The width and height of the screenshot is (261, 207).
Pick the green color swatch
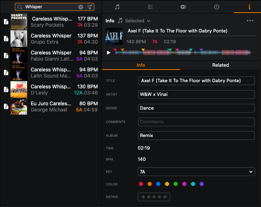pos(176,184)
